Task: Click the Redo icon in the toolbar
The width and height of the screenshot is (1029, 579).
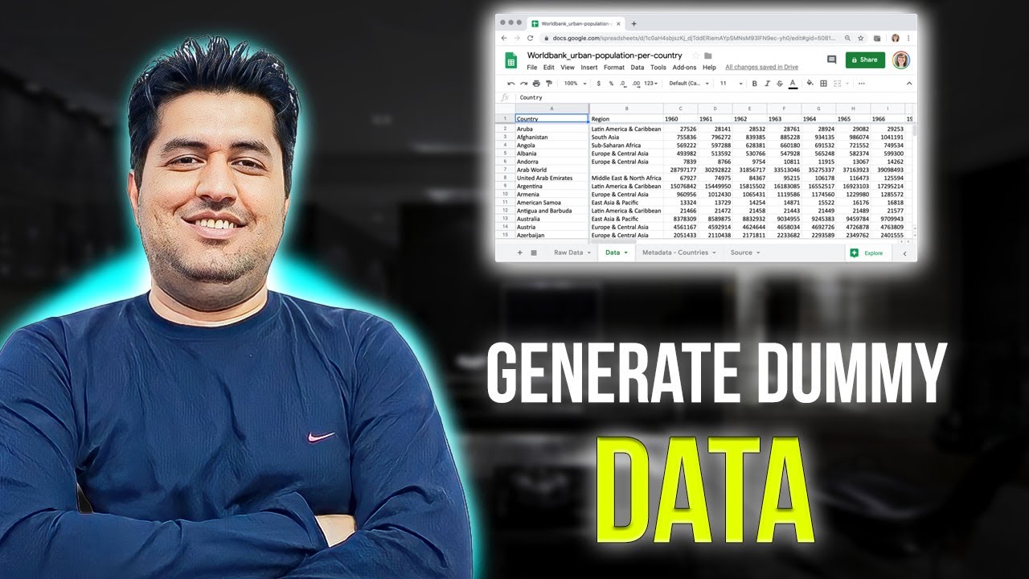Action: click(523, 84)
